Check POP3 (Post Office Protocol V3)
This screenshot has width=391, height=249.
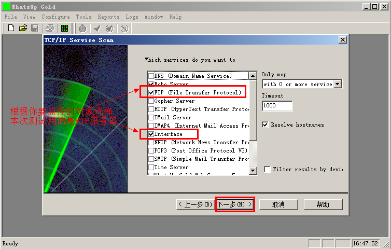[151, 151]
